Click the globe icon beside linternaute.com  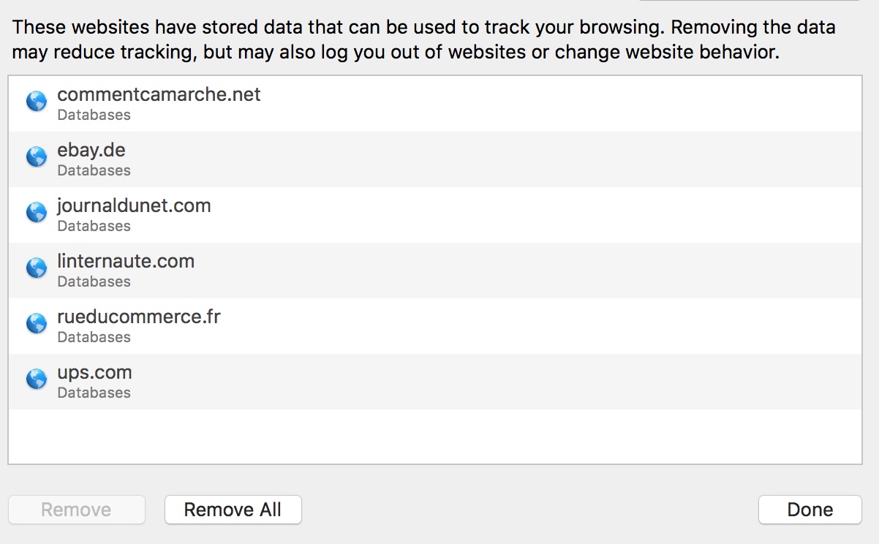tap(37, 268)
